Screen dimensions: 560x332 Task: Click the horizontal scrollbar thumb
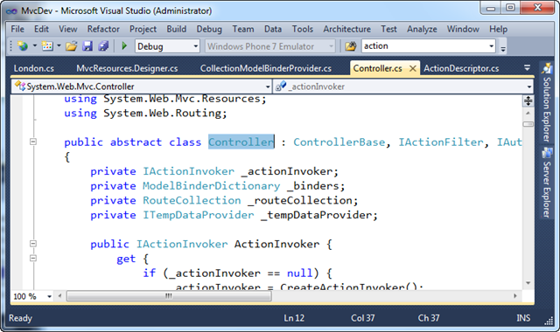point(169,296)
